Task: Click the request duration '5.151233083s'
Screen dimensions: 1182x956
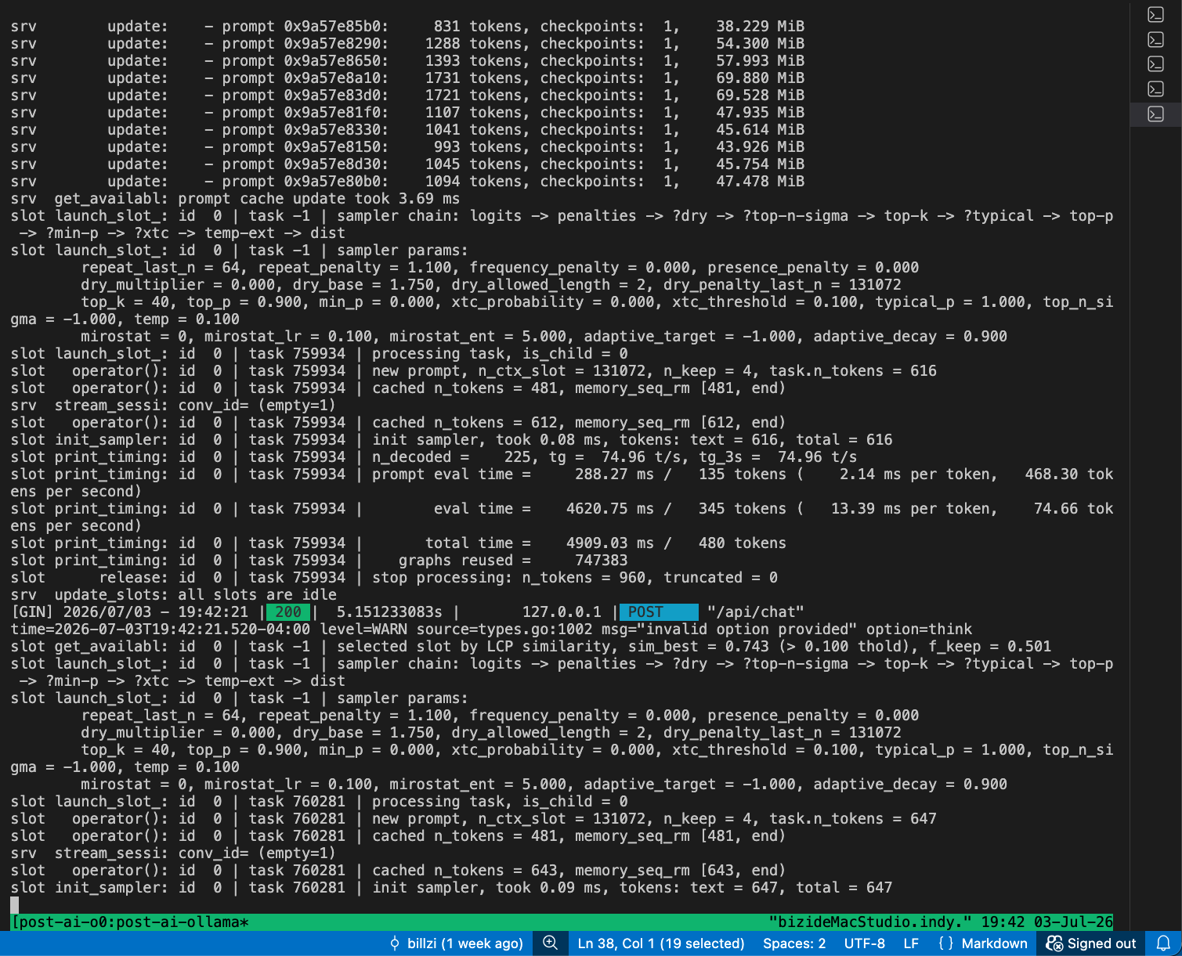Action: 389,612
